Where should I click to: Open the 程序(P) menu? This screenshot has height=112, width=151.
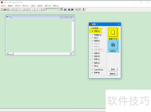[x=40, y=6]
